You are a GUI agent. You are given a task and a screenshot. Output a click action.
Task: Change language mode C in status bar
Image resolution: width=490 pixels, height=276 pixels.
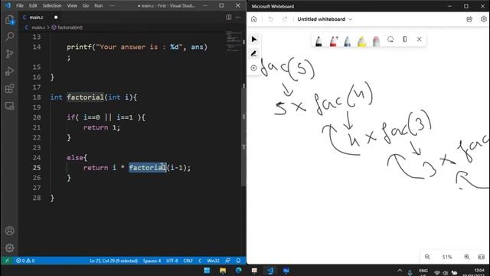coord(200,261)
